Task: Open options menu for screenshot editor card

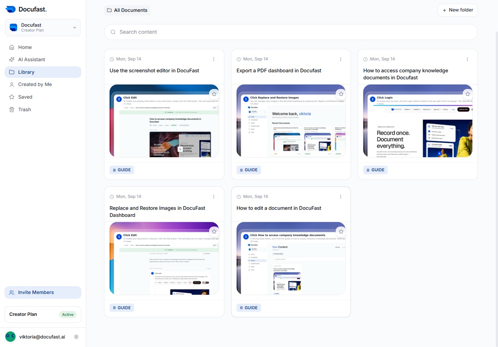Action: click(214, 59)
